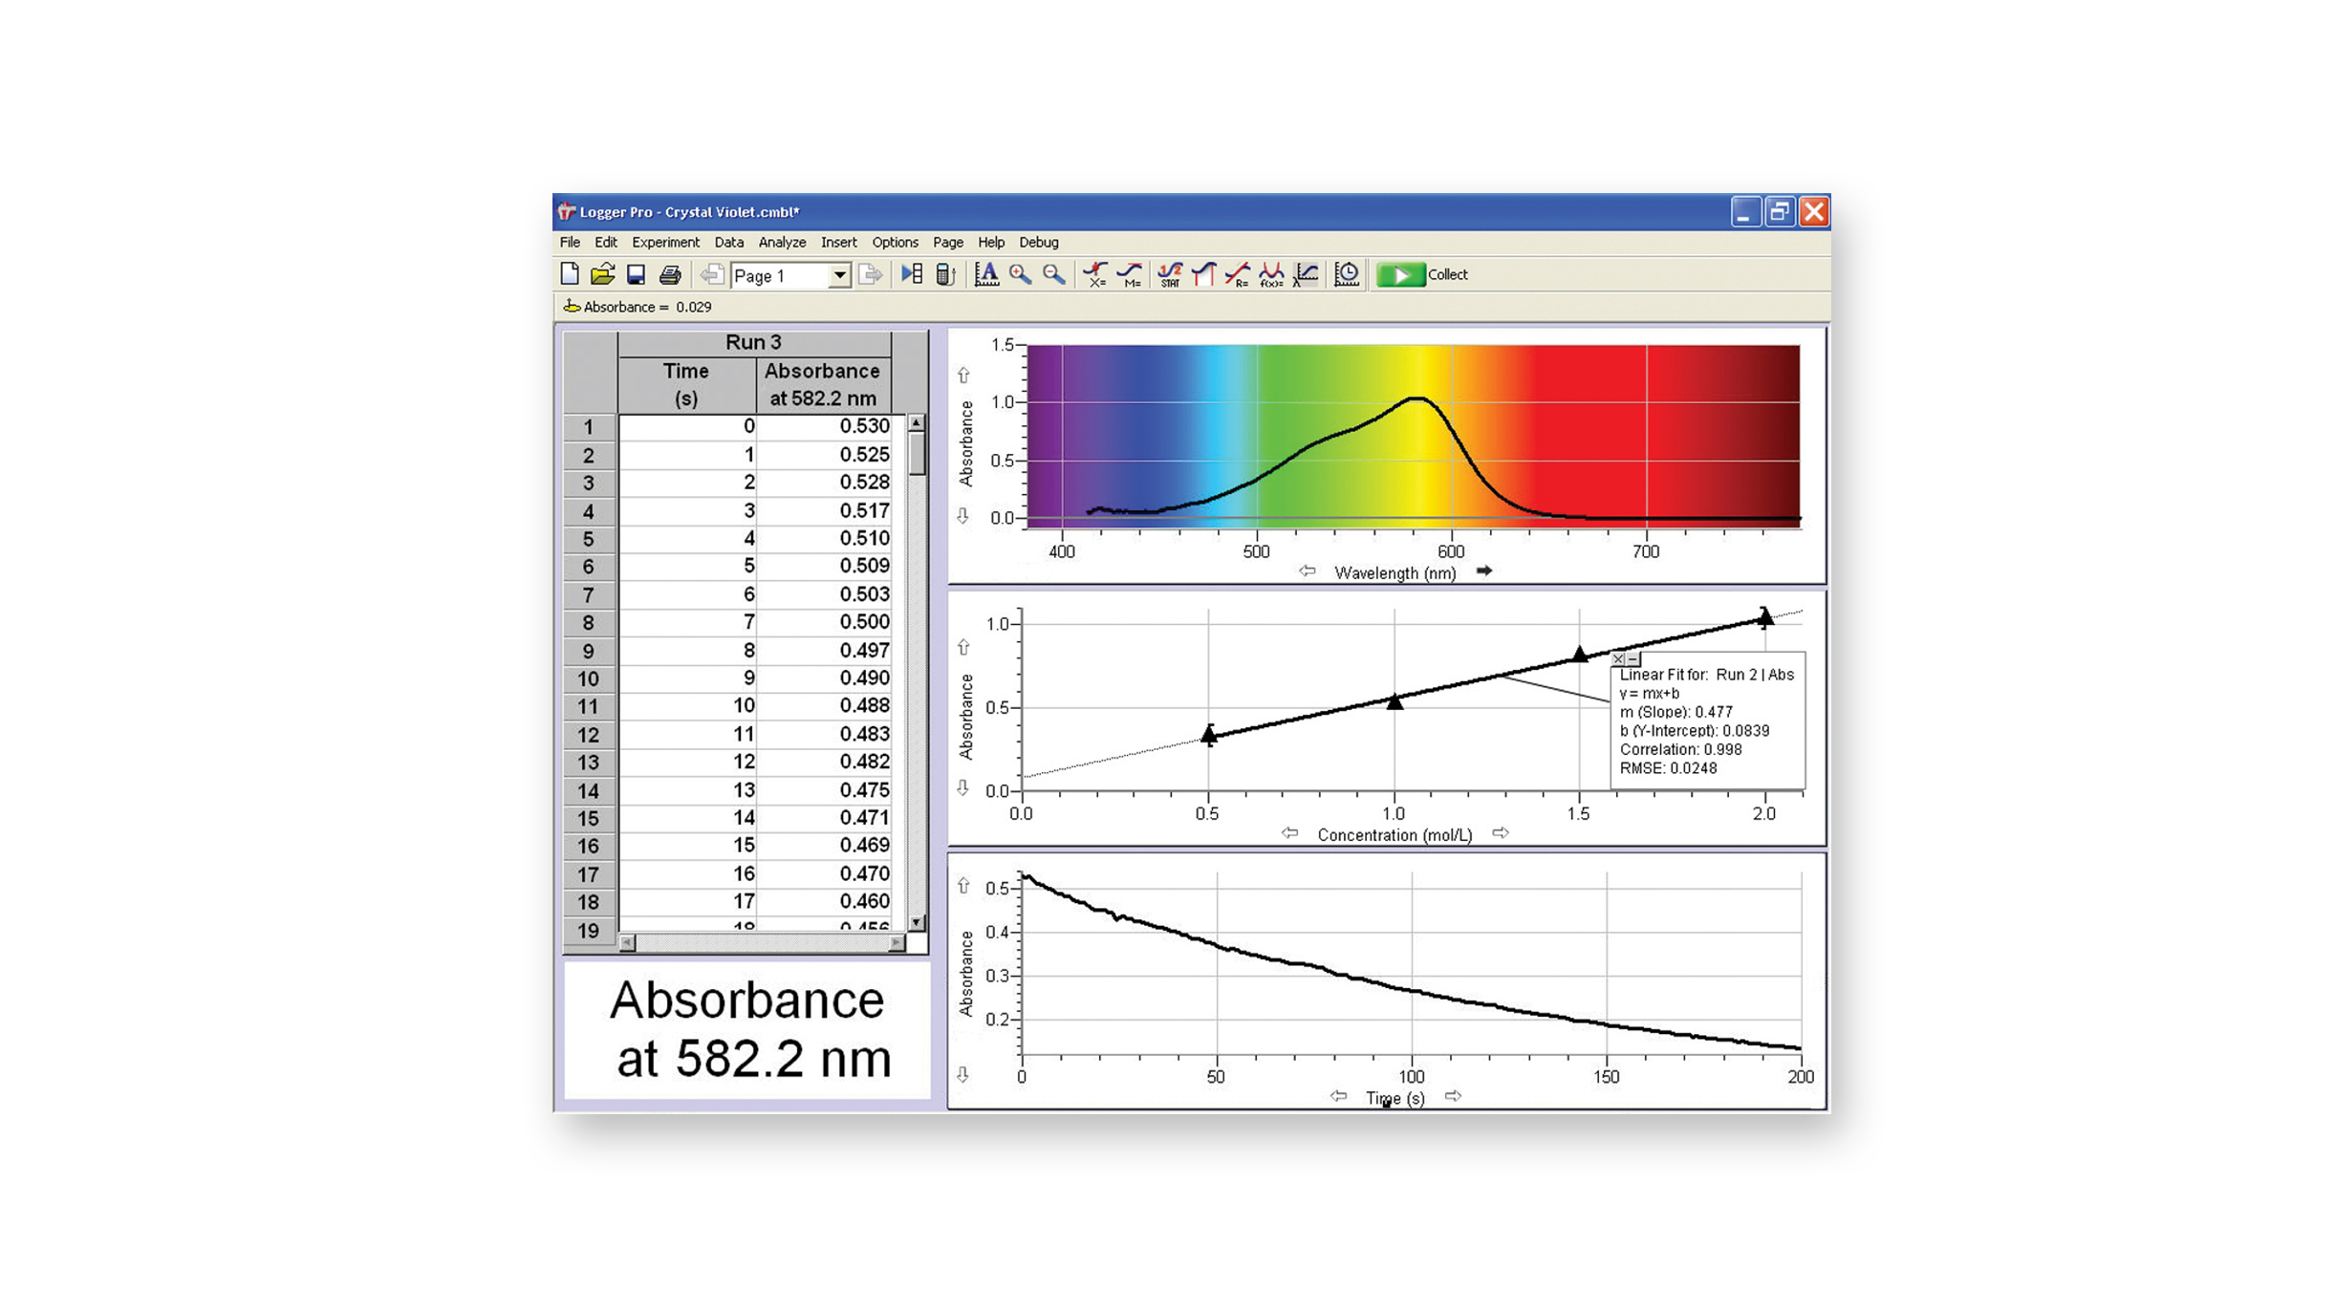Open the Statistics (STAT) tool
Image resolution: width=2335 pixels, height=1313 pixels.
pos(1169,275)
